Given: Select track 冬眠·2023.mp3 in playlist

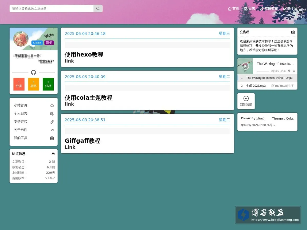Looking at the screenshot, I should coord(267,86).
